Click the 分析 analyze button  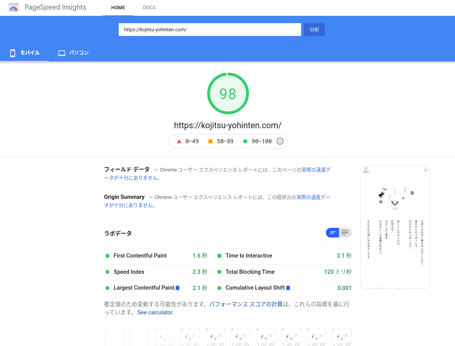click(314, 30)
